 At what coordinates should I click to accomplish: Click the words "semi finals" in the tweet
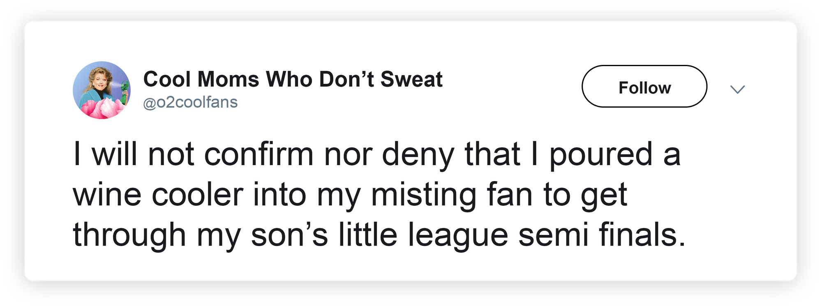click(602, 235)
